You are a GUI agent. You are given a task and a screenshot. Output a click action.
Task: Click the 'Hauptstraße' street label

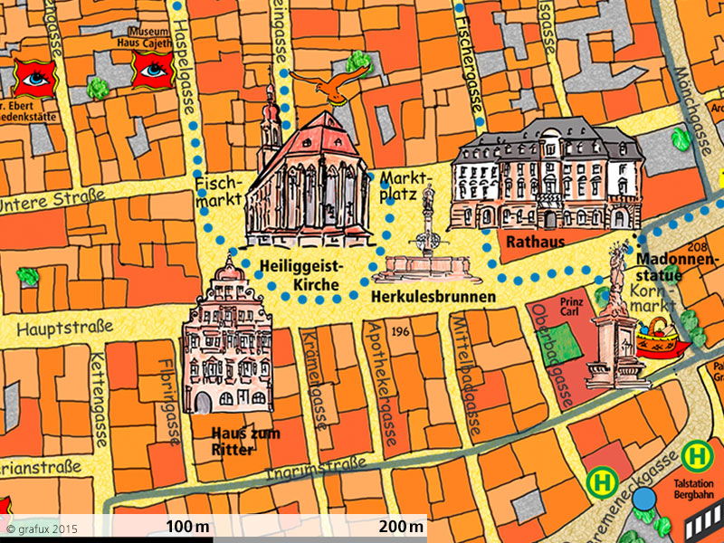pyautogui.click(x=65, y=329)
